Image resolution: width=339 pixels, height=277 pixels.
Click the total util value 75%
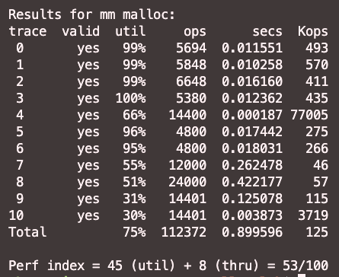click(x=134, y=232)
